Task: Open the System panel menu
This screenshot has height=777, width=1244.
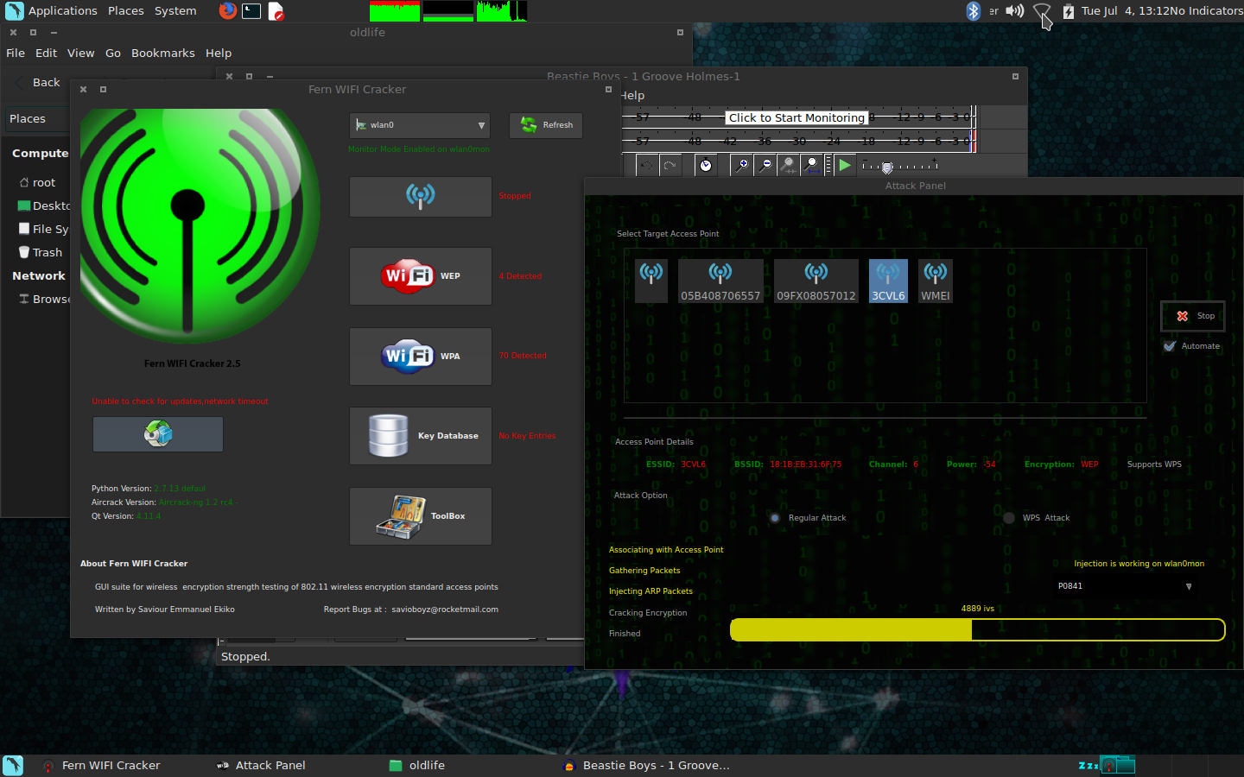Action: point(175,11)
